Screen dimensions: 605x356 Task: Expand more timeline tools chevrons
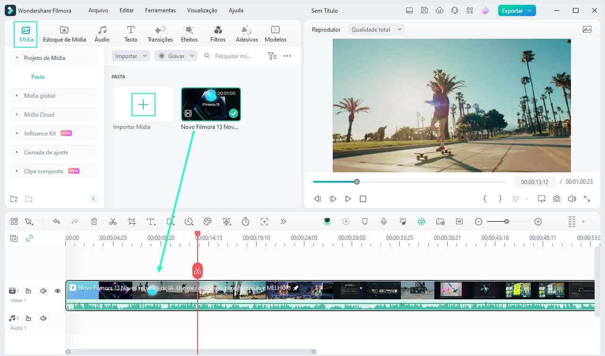283,221
